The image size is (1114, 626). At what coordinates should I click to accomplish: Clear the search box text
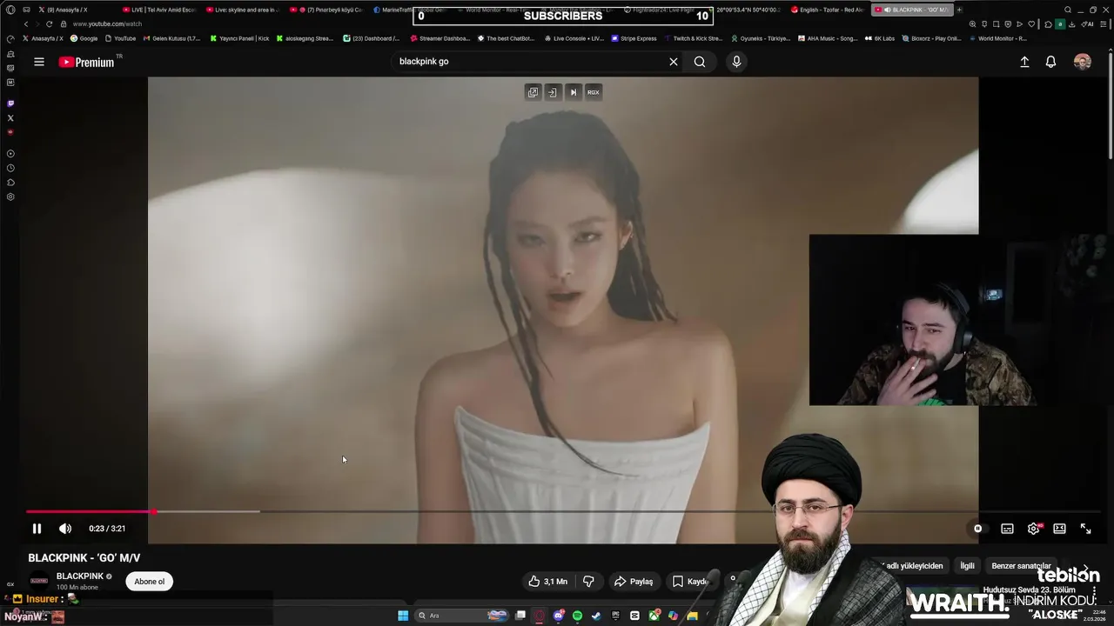point(673,62)
